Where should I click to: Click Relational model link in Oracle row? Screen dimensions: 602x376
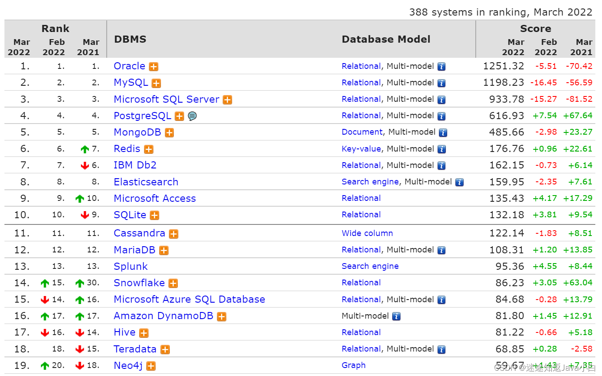tap(361, 66)
